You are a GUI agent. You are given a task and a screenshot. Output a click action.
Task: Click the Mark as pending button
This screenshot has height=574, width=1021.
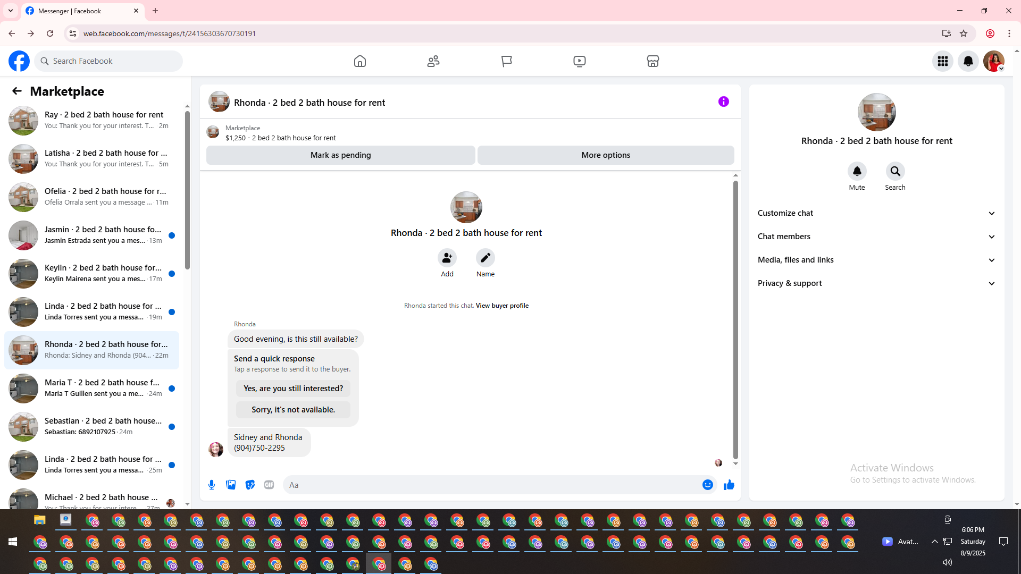(340, 155)
